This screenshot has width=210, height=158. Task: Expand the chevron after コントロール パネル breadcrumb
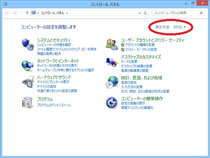[x=67, y=13]
